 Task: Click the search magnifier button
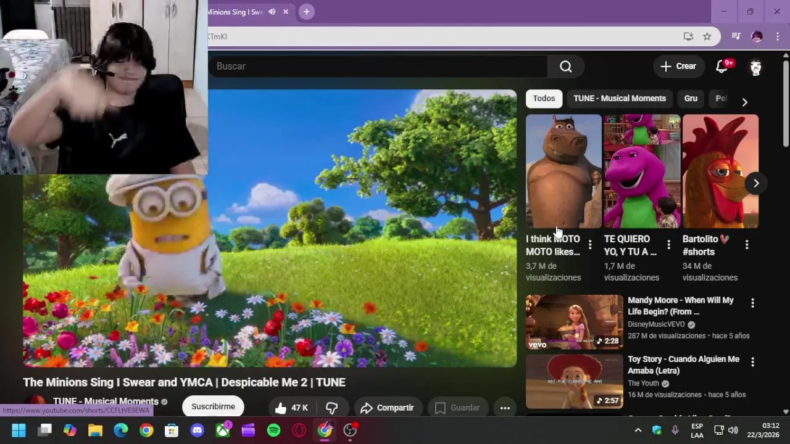point(565,67)
